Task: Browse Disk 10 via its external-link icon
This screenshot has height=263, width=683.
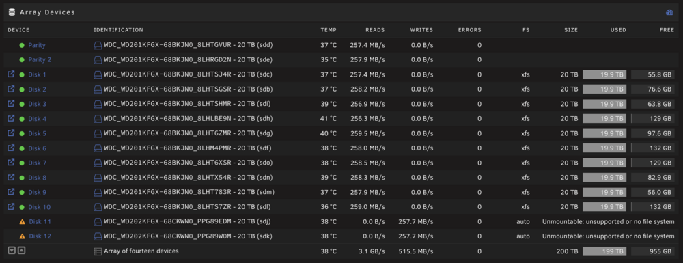Action: pyautogui.click(x=12, y=206)
